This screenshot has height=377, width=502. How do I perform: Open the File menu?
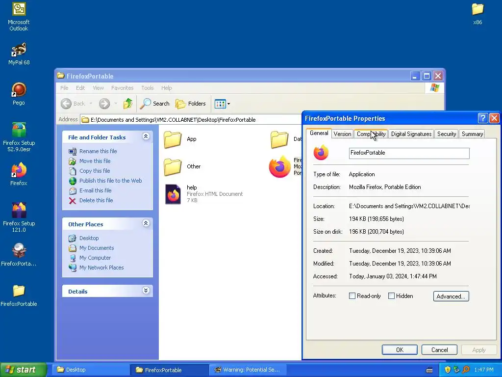click(64, 88)
